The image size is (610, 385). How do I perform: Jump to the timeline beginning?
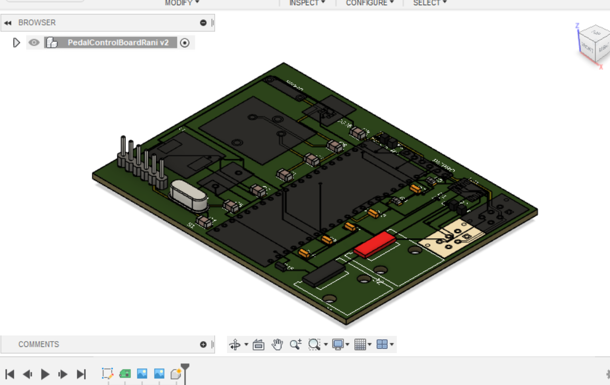(x=10, y=374)
